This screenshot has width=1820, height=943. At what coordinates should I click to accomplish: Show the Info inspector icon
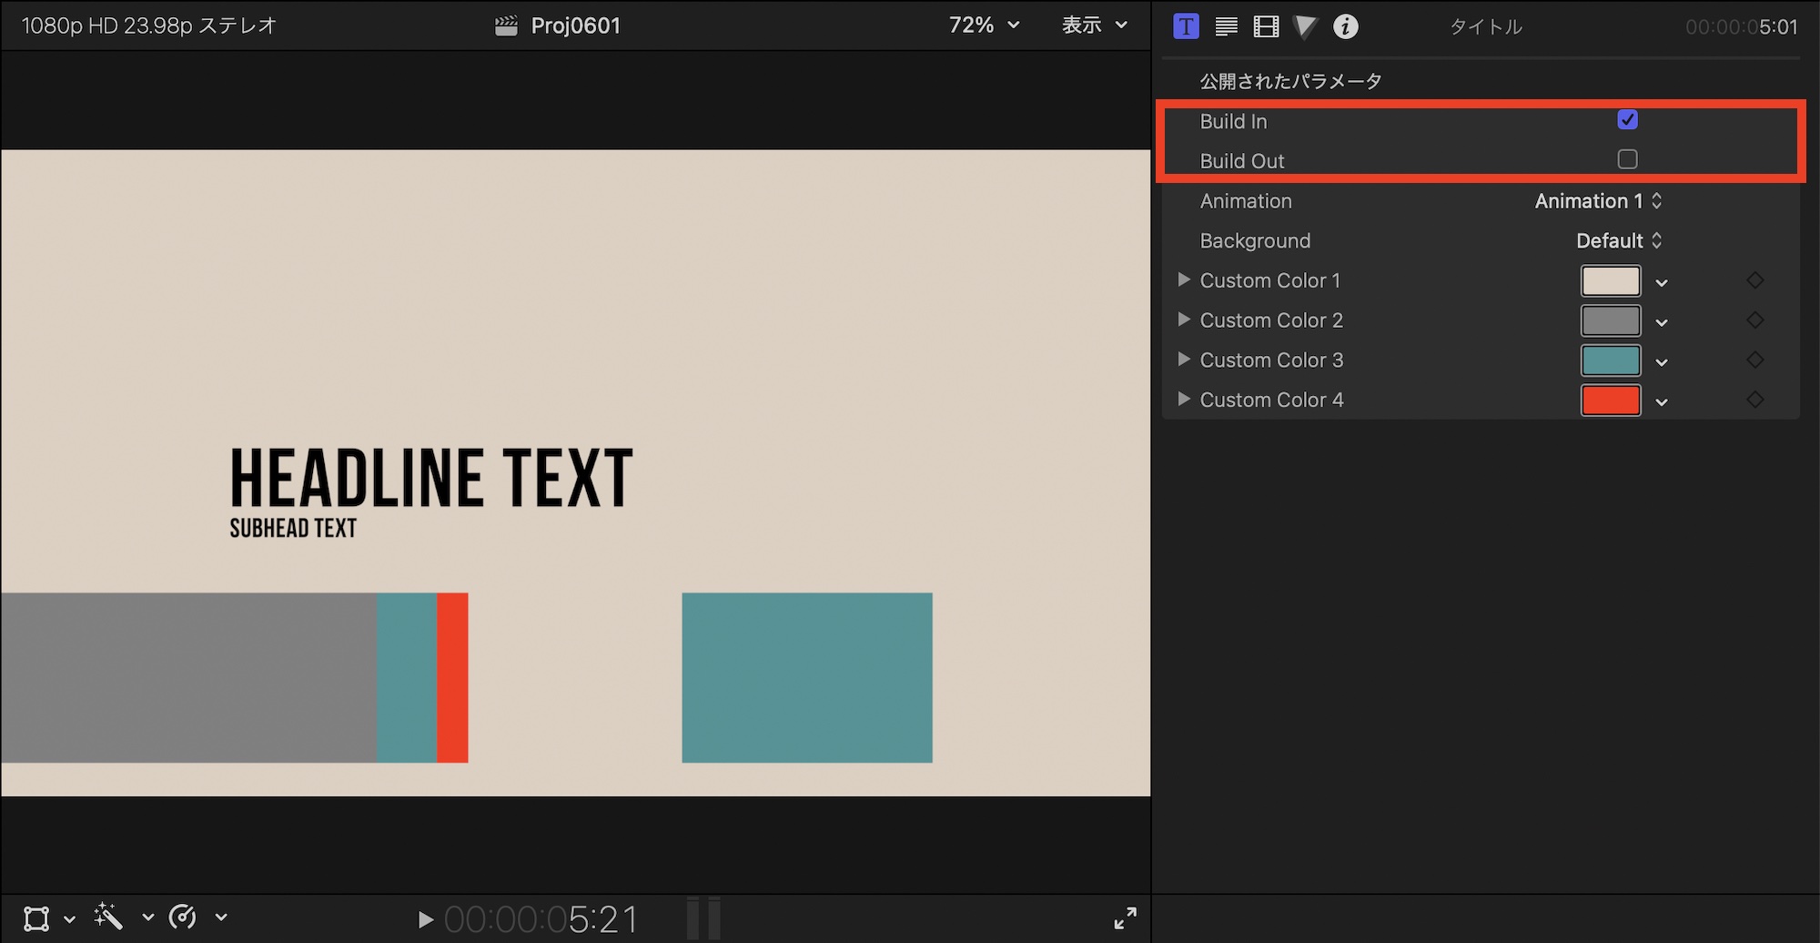(1345, 26)
